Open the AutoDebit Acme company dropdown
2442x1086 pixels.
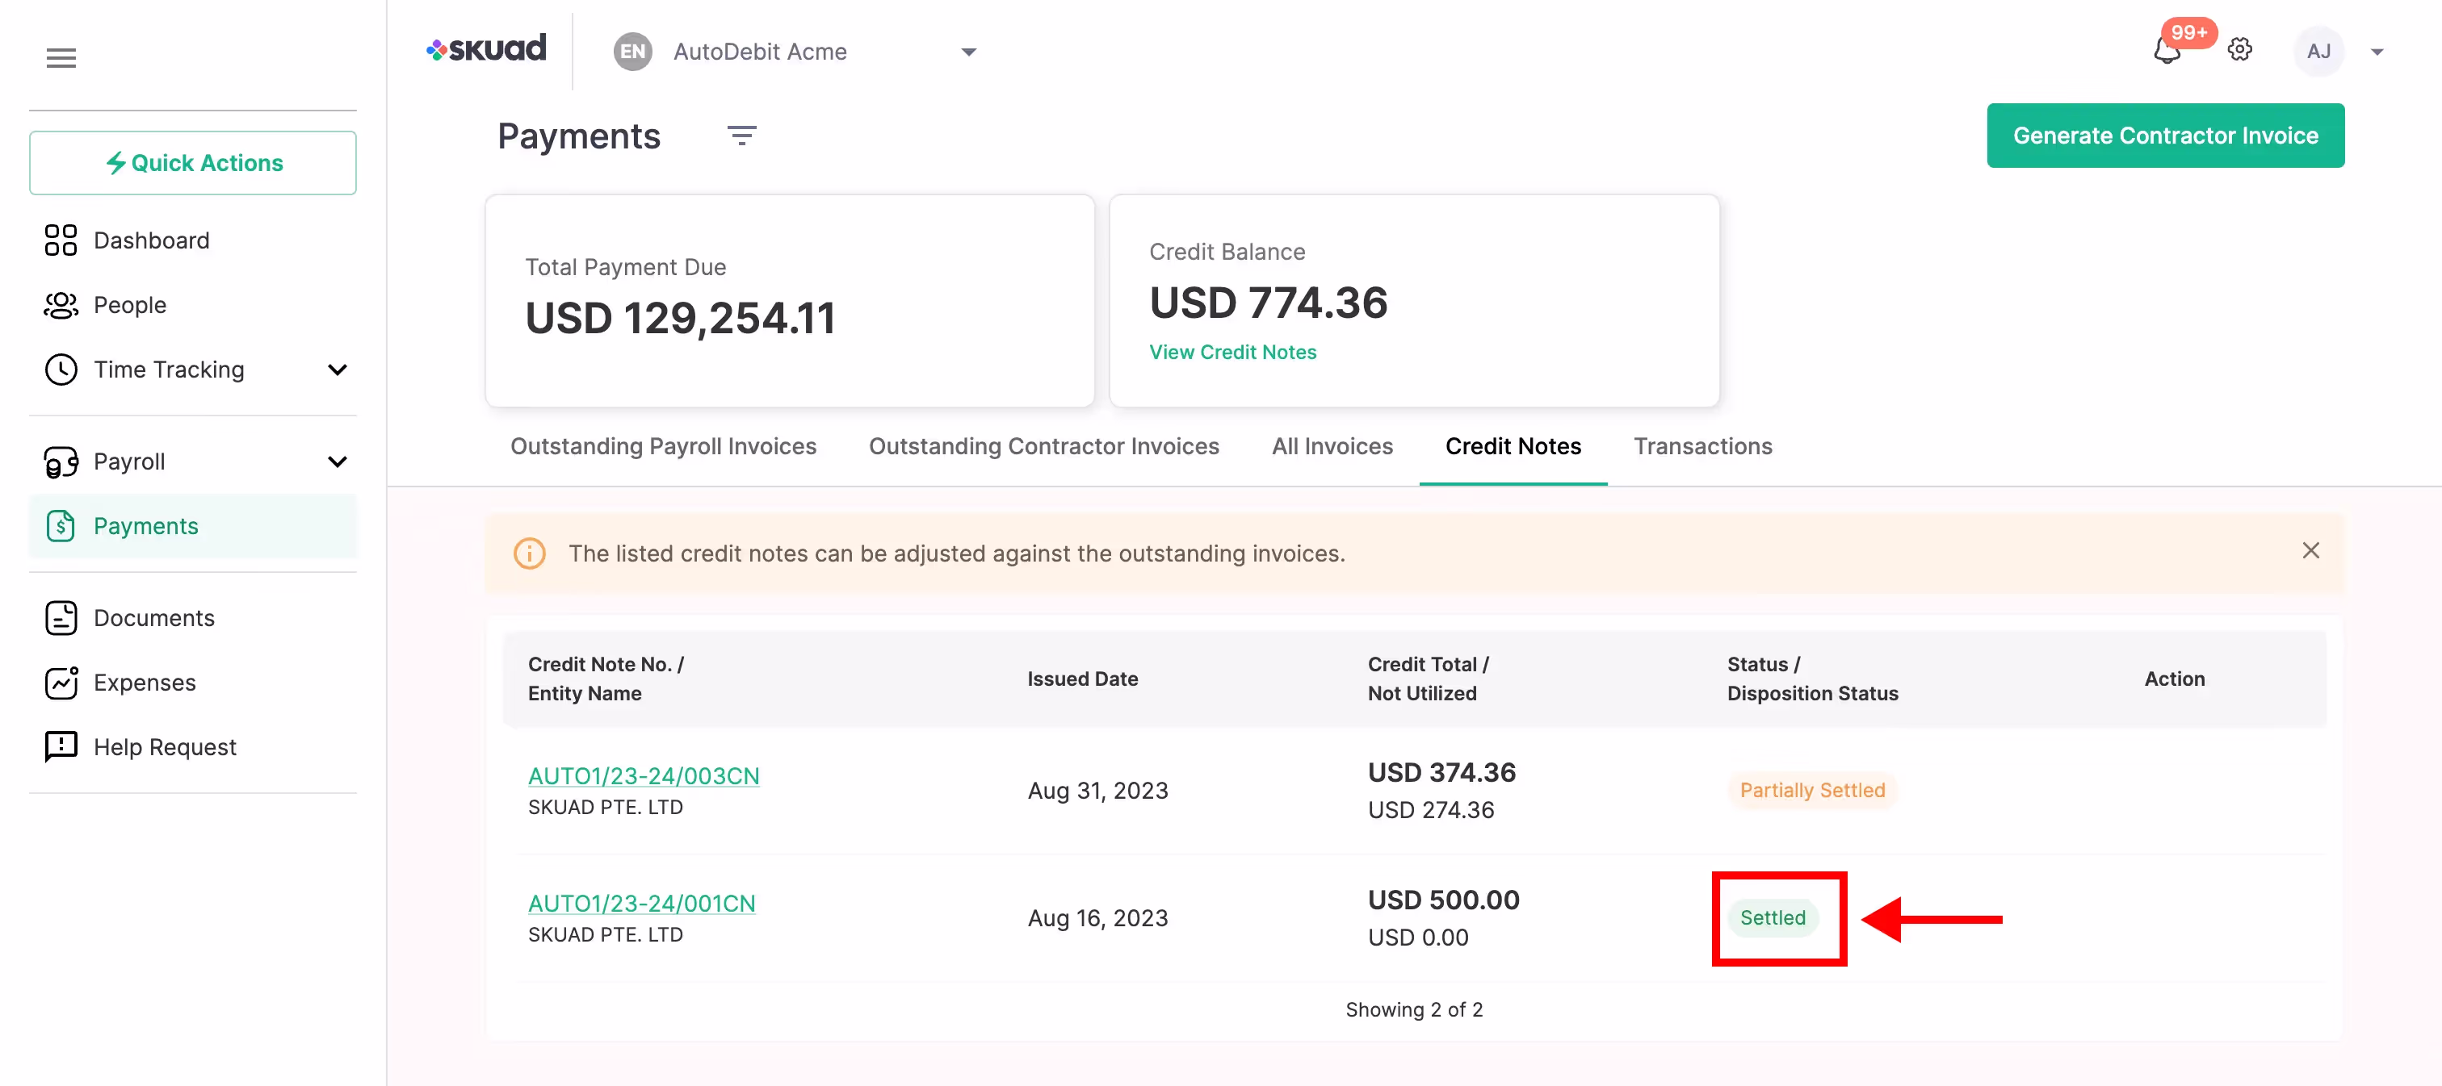[x=968, y=52]
